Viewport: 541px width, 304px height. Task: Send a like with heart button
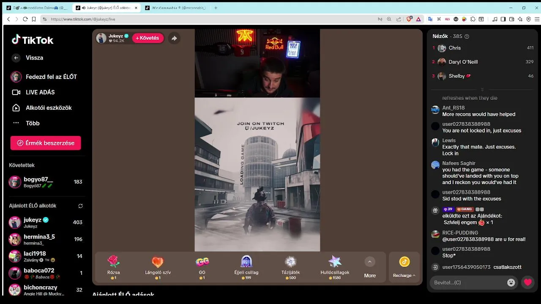pyautogui.click(x=527, y=282)
